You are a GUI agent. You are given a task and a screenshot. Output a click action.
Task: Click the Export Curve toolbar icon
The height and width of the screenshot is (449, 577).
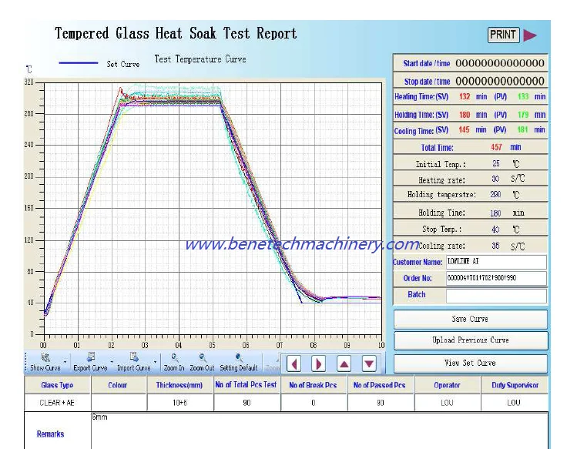91,357
